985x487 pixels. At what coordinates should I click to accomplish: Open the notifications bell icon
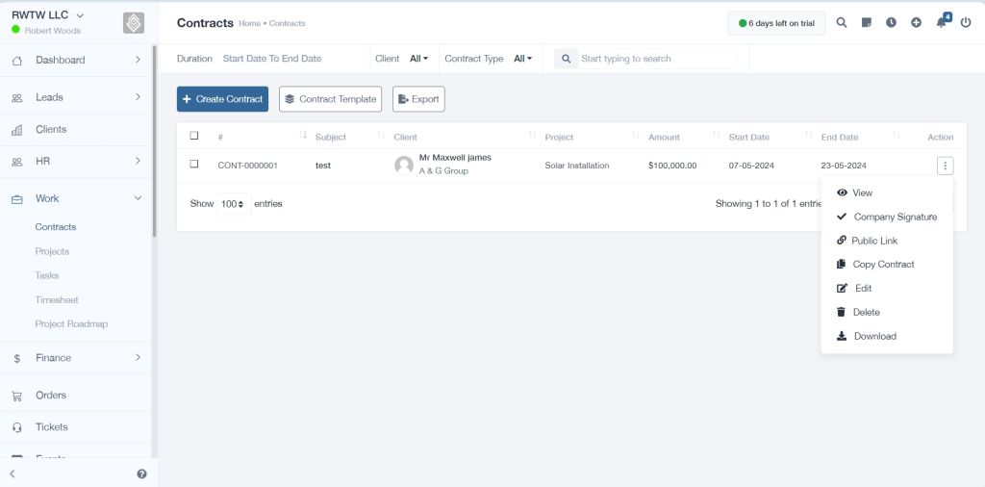pyautogui.click(x=941, y=23)
